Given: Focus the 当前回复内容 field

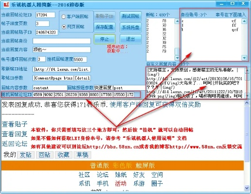Looking at the screenshot, I should click(x=62, y=49).
